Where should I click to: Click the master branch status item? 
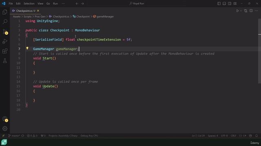(x=14, y=136)
